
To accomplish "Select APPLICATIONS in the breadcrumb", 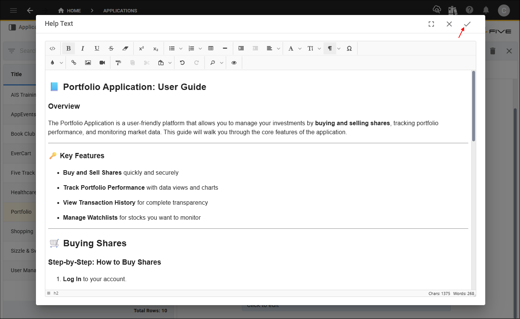I will tap(120, 10).
